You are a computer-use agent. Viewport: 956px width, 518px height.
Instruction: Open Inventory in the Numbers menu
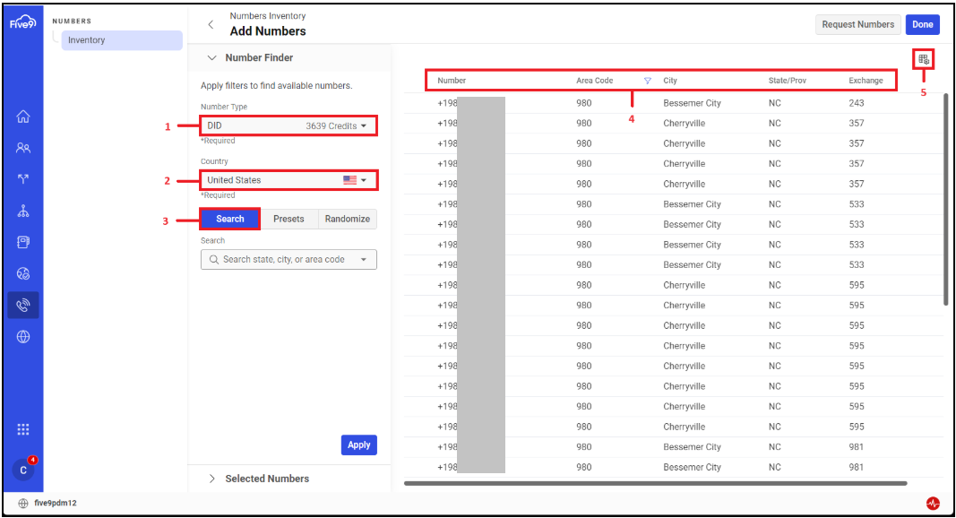coord(121,40)
